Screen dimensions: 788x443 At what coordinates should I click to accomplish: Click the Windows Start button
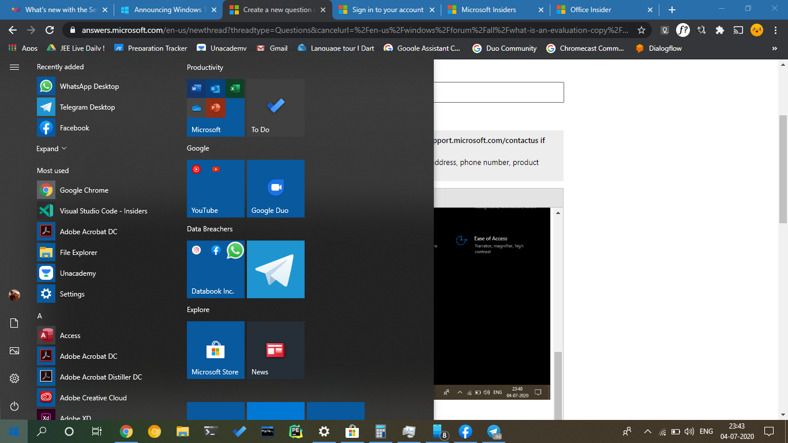pyautogui.click(x=14, y=431)
